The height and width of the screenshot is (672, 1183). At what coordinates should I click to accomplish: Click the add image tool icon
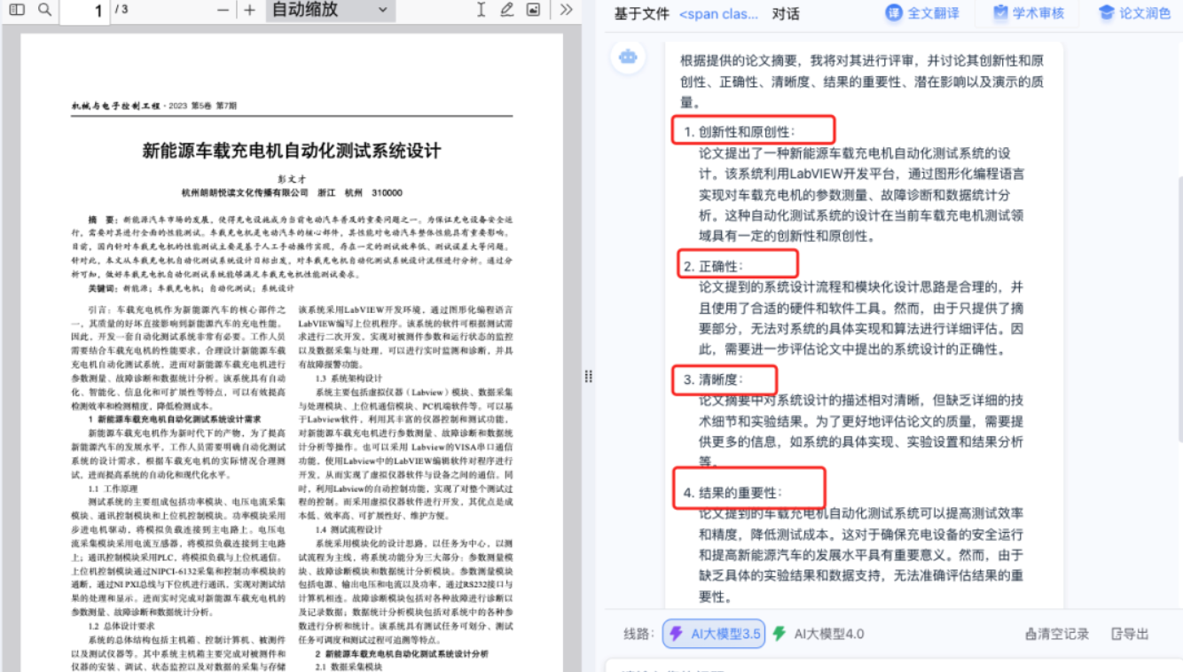pos(533,10)
